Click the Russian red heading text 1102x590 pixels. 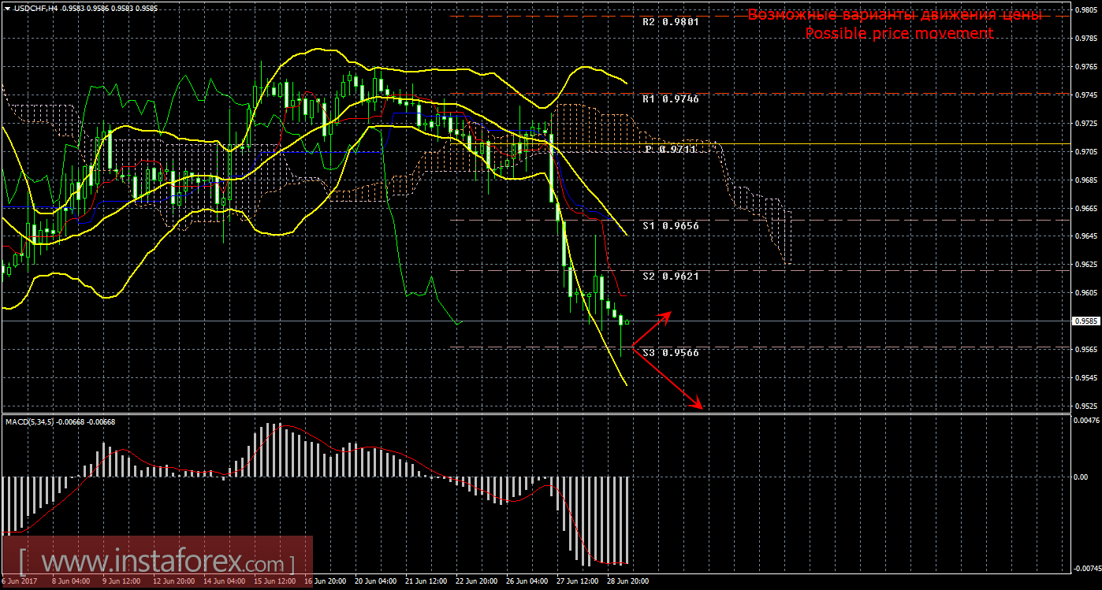(894, 15)
